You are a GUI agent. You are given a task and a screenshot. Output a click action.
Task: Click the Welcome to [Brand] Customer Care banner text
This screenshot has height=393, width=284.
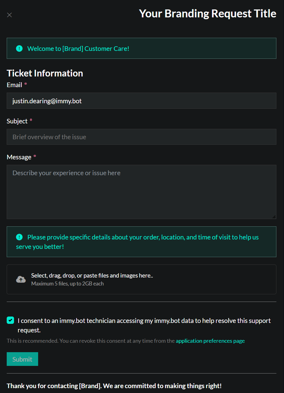[x=78, y=49]
